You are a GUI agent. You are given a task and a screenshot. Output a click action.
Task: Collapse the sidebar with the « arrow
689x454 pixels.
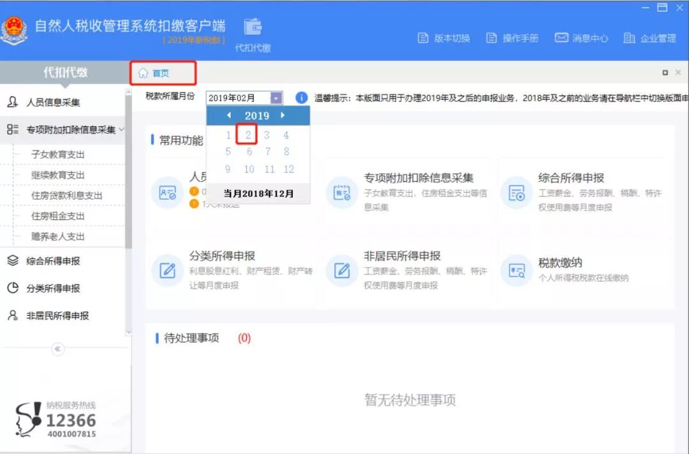coord(57,349)
